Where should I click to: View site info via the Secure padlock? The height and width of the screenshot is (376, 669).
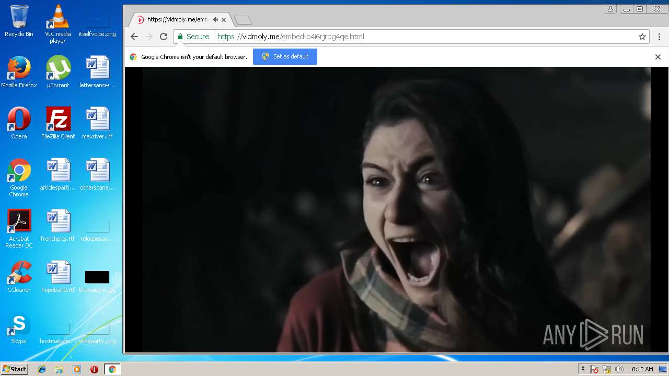point(193,37)
